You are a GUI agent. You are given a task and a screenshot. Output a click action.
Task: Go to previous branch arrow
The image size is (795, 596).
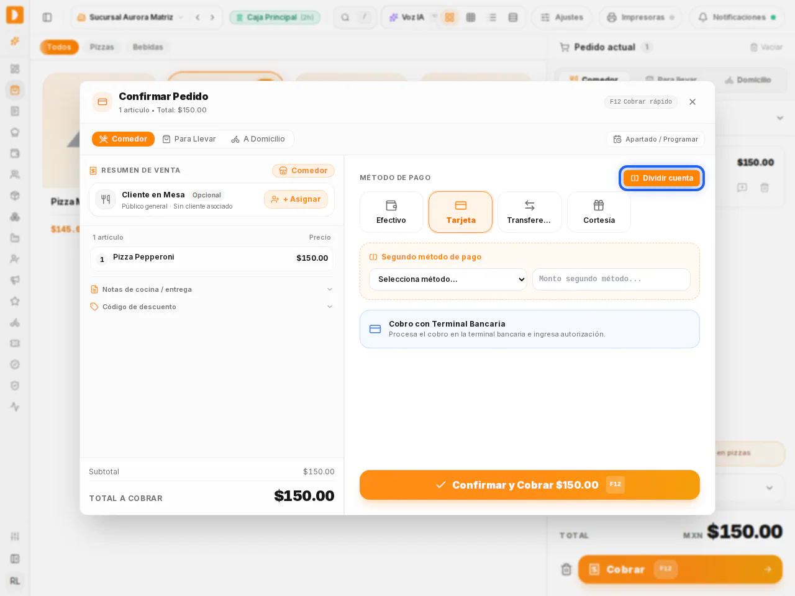pyautogui.click(x=198, y=17)
